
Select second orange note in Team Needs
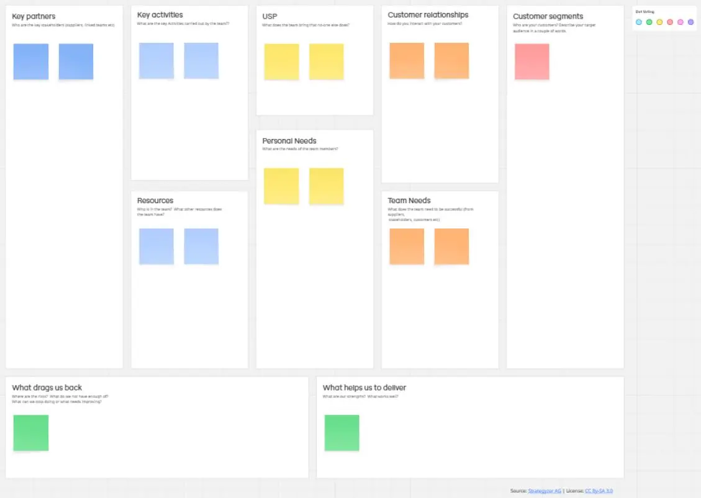(451, 247)
